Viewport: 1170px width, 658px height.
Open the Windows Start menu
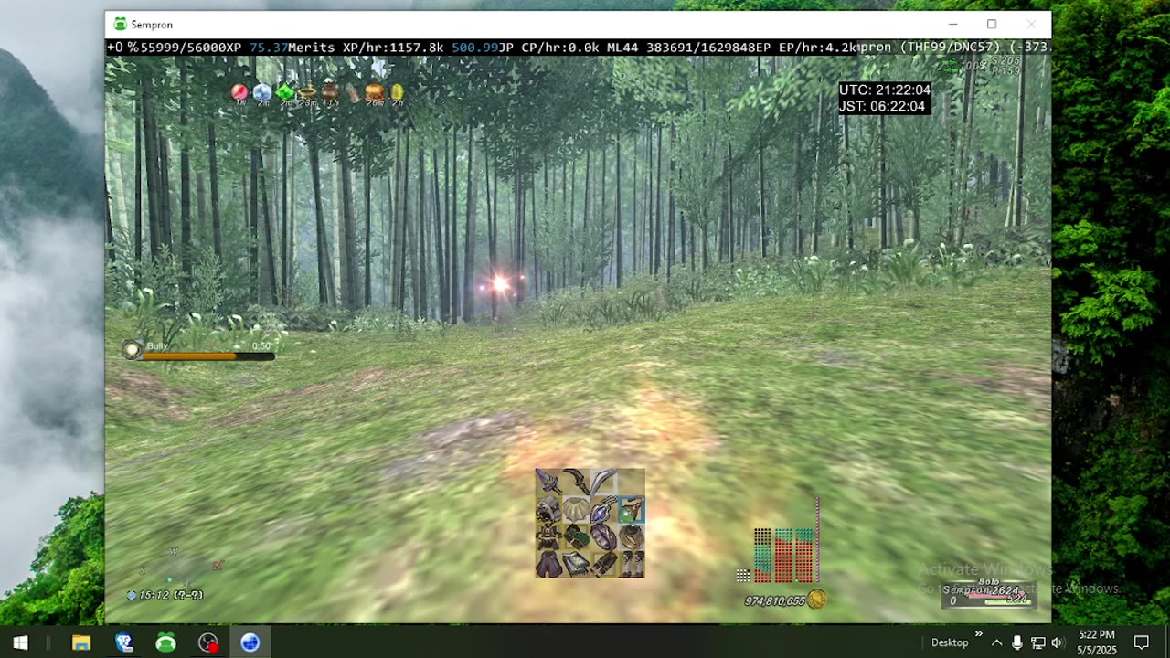(x=20, y=642)
